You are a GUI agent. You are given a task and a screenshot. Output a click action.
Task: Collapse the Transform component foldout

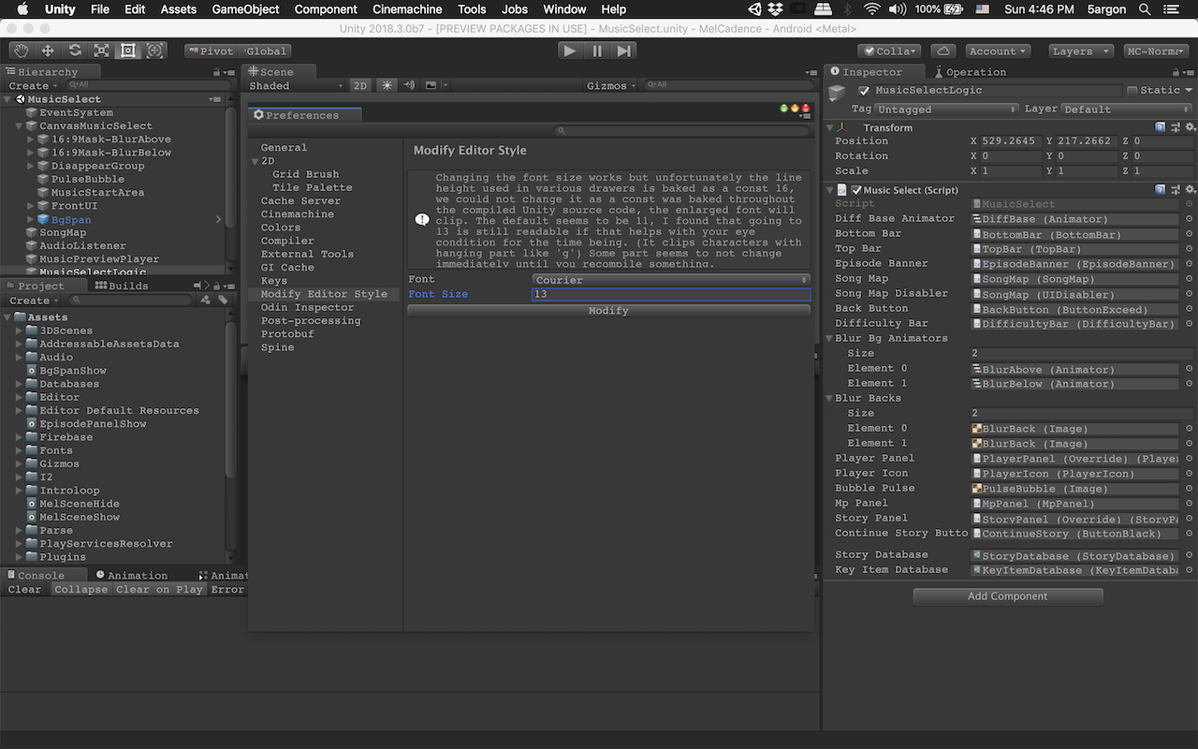coord(828,127)
